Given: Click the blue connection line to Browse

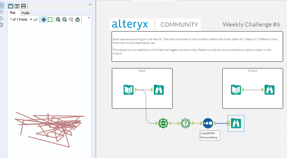Looking at the screenshot, I should pos(222,123).
